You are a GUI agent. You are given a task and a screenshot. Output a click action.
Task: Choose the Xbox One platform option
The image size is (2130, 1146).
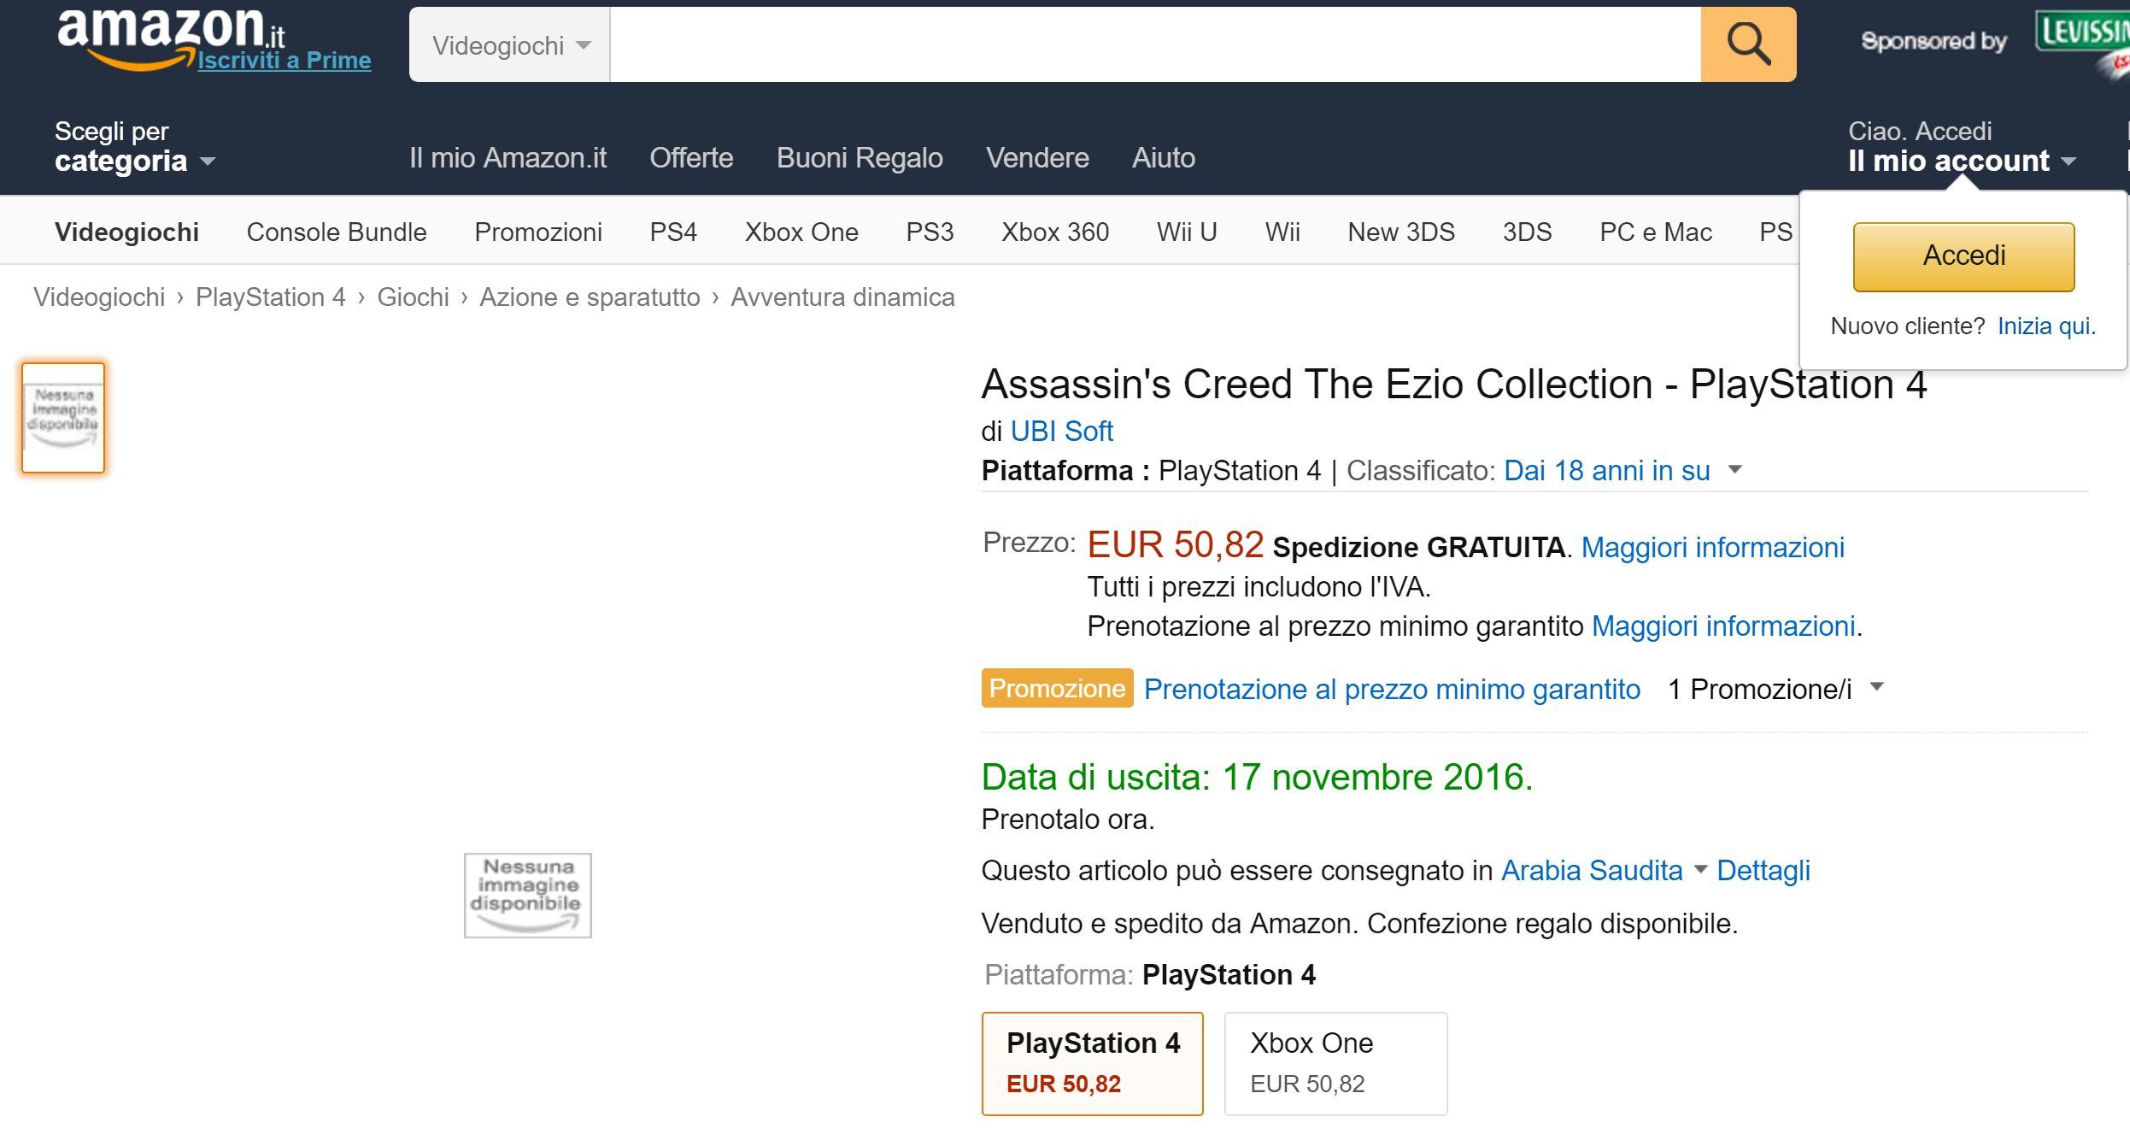tap(1335, 1063)
